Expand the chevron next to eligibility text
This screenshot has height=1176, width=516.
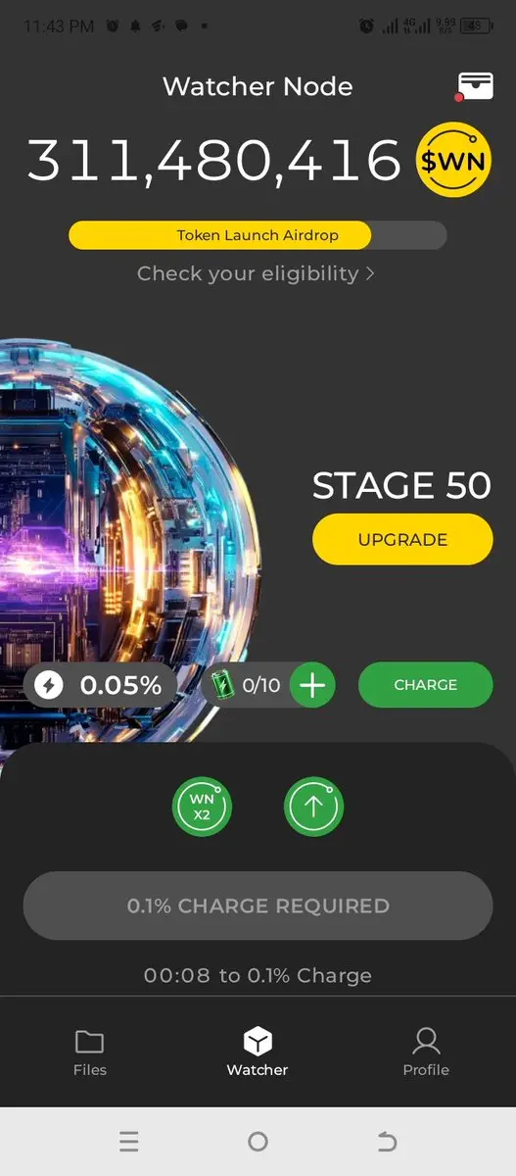click(x=370, y=273)
